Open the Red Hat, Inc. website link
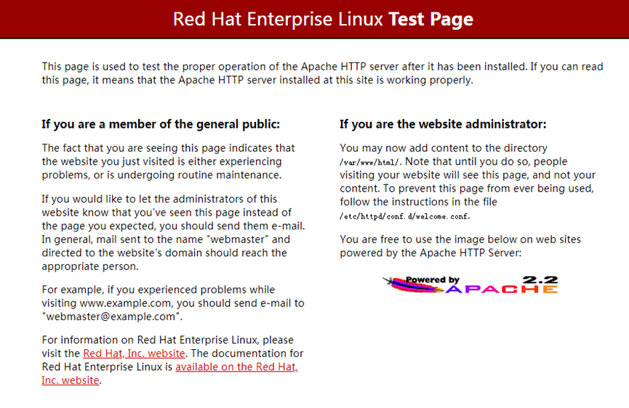The image size is (629, 408). pyautogui.click(x=134, y=354)
